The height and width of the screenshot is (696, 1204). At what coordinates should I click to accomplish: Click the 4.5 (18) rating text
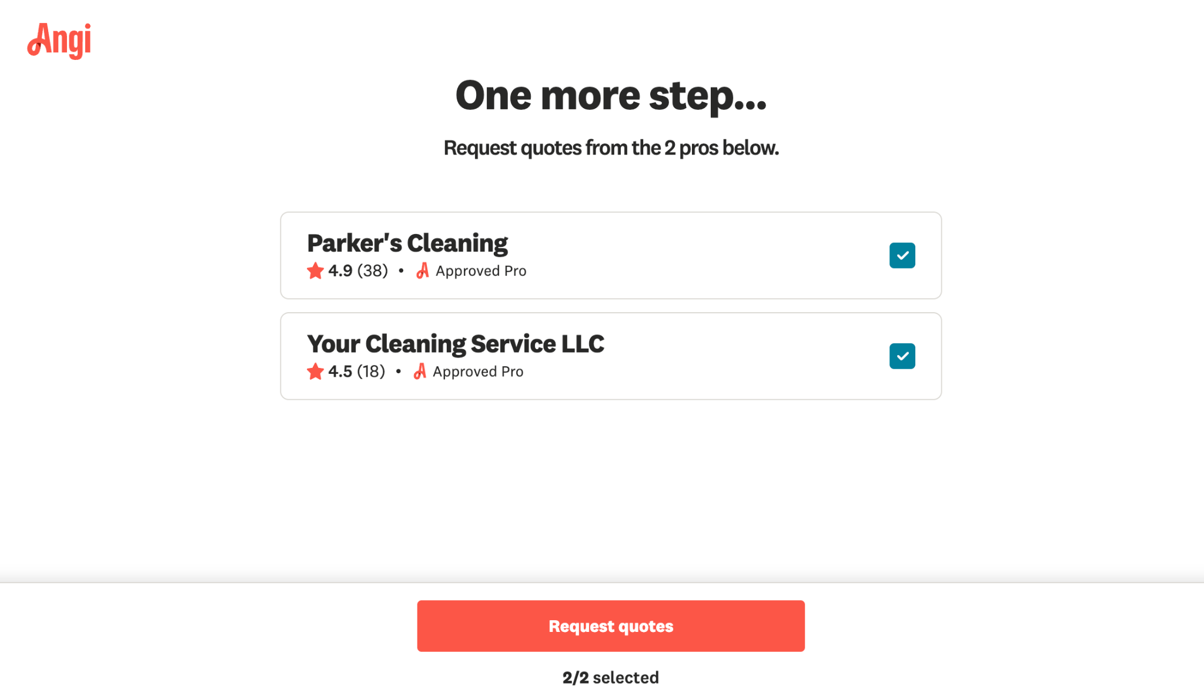pos(356,372)
